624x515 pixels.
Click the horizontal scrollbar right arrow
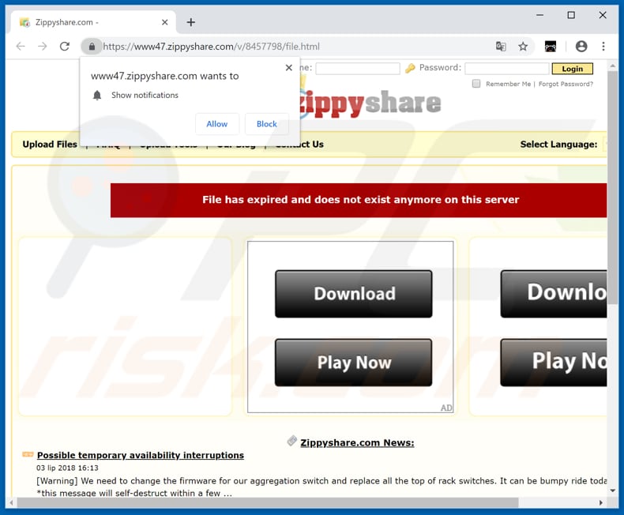(600, 502)
